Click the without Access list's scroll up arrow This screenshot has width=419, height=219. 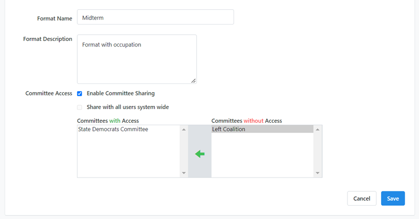pos(318,129)
